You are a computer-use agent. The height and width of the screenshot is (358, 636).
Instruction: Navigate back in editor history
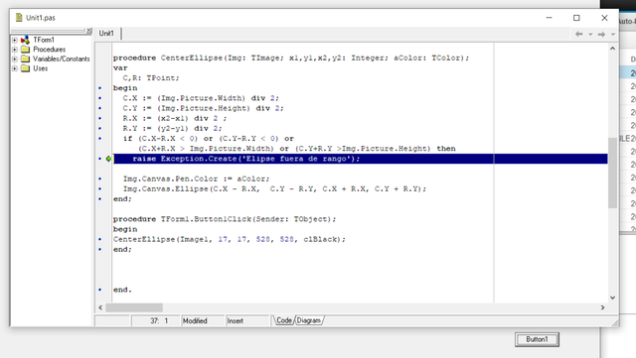(578, 35)
